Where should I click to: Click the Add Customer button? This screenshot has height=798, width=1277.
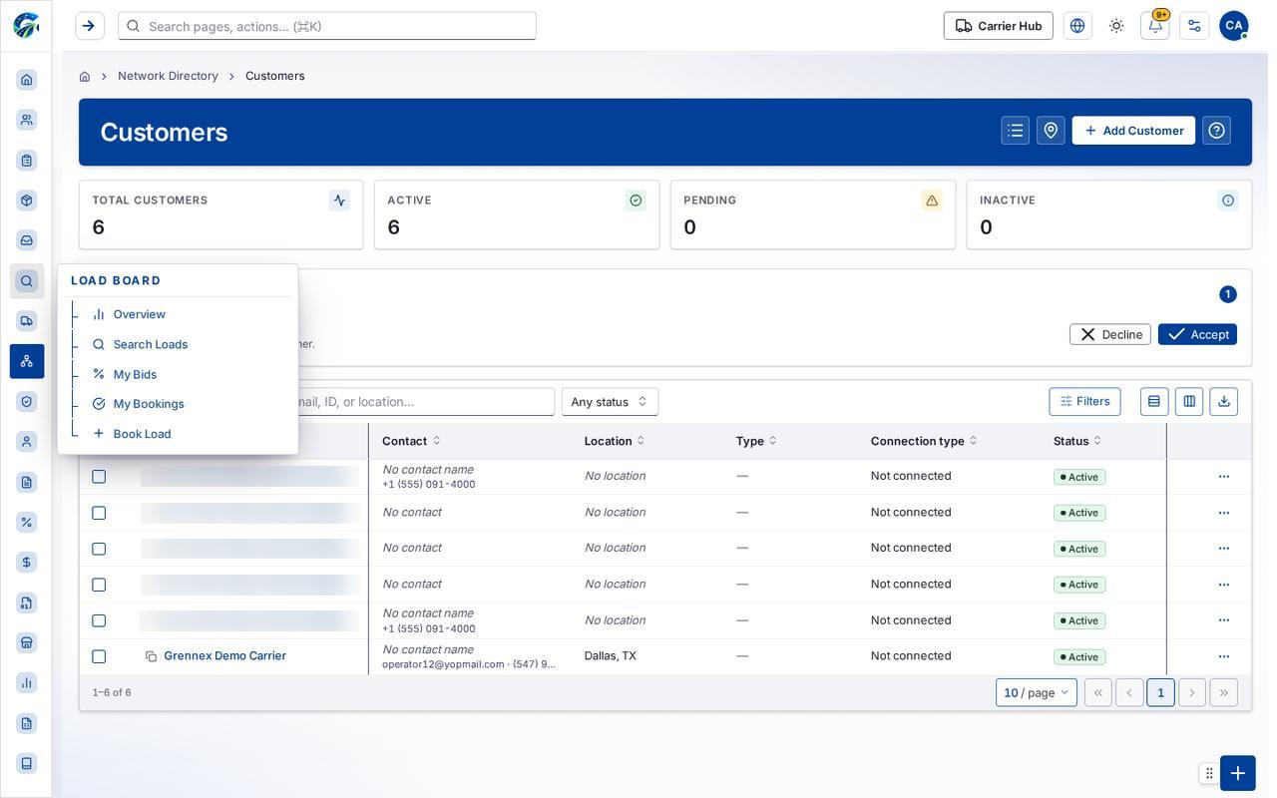click(x=1133, y=131)
